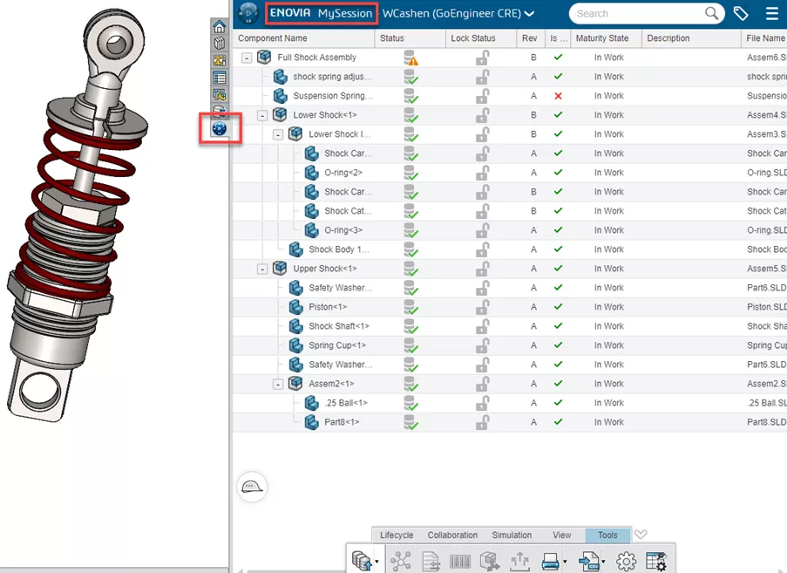
Task: Select the Home icon in the left toolbar
Action: 220,26
